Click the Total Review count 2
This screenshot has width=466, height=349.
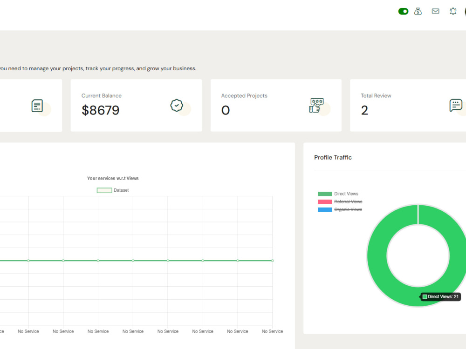click(x=365, y=110)
